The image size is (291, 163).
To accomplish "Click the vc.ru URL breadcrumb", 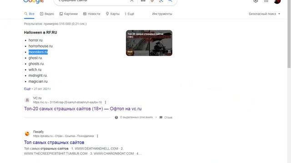I will point(67,102).
